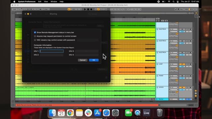Click the Stop button in Live transport
212x119 pixels.
88,9
